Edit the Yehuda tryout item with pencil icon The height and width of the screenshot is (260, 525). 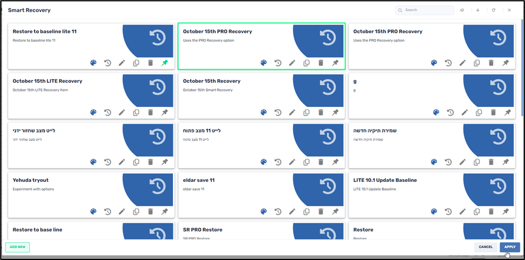[x=122, y=212]
